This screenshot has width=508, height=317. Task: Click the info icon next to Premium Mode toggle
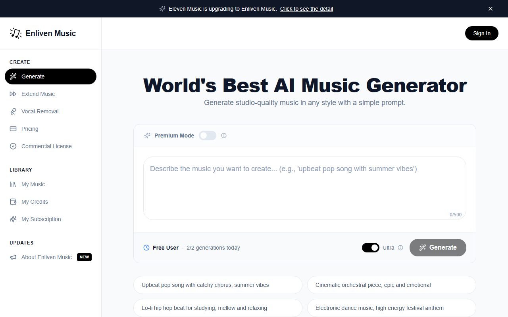tap(224, 136)
